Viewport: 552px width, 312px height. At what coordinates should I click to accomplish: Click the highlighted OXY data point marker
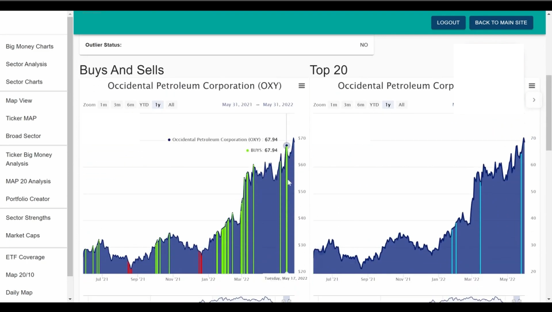(286, 146)
